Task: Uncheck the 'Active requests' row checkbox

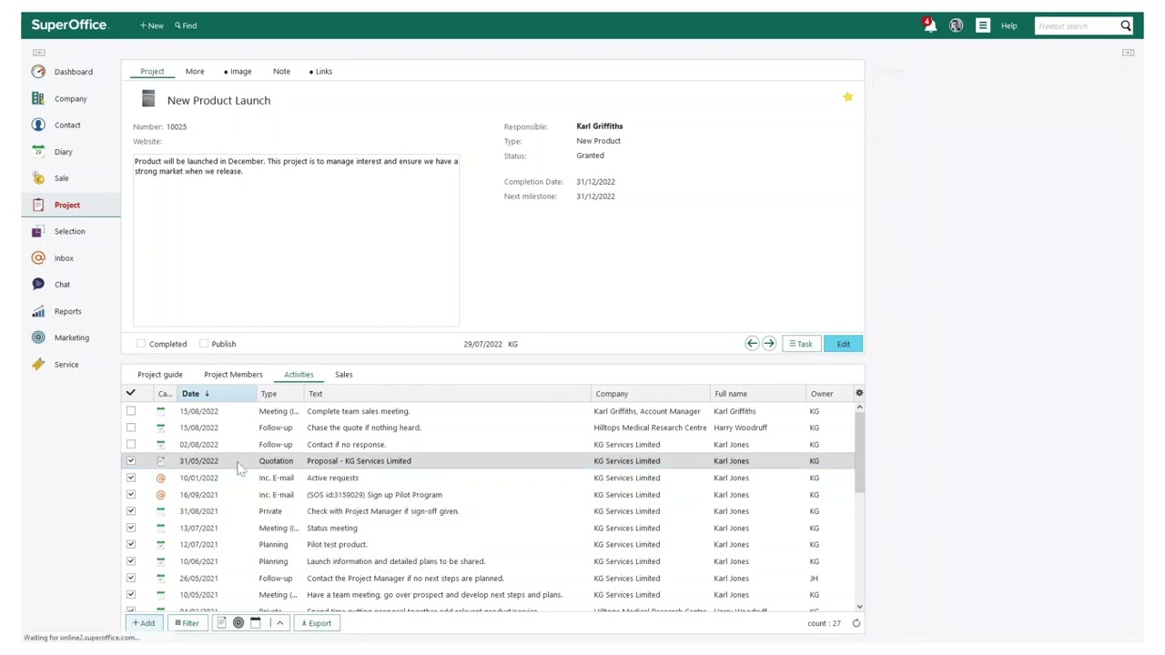Action: (x=131, y=478)
